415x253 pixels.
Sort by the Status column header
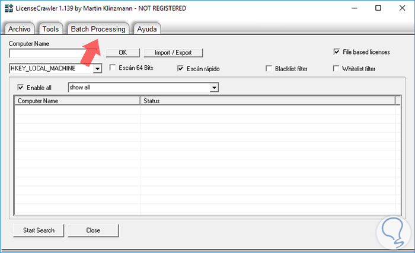click(267, 101)
